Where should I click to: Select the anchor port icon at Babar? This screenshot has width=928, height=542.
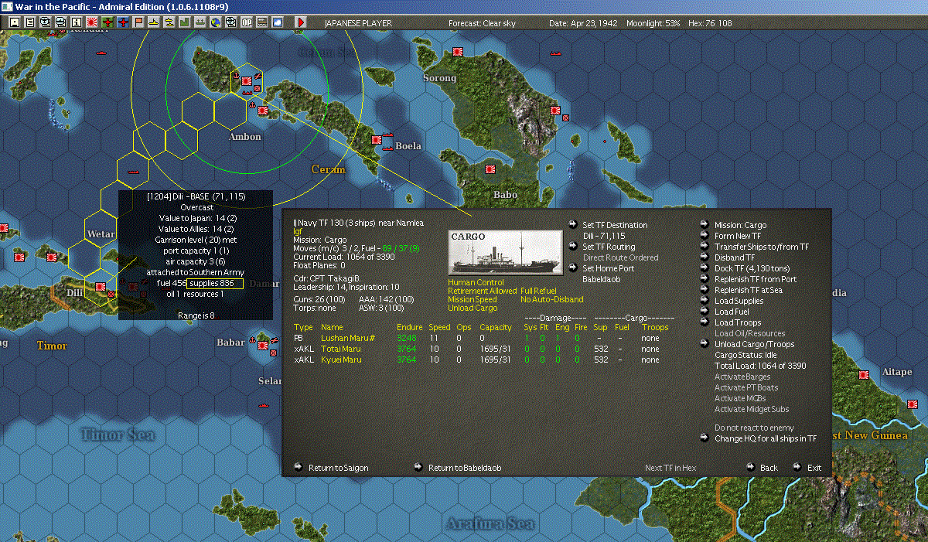254,340
